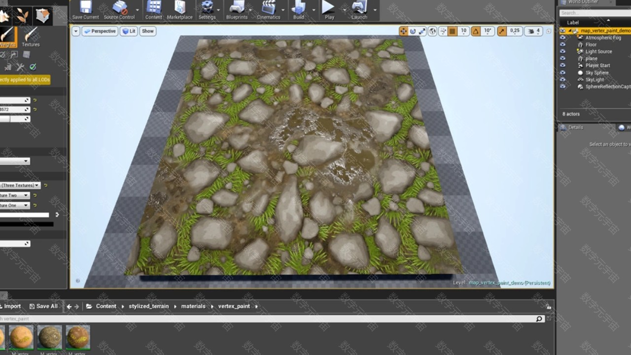Switch to the Textures paint tab

[31, 37]
